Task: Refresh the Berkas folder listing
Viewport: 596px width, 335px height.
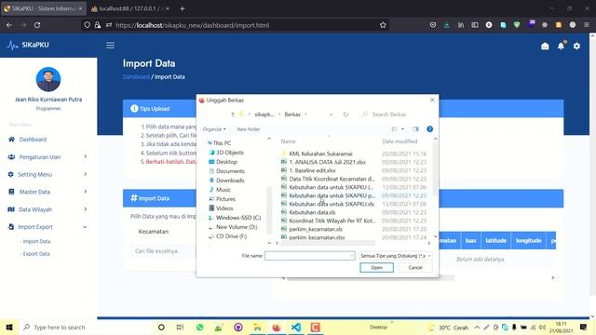Action: (x=345, y=114)
